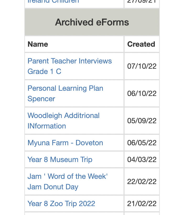The height and width of the screenshot is (215, 182).
Task: Click the Created column header
Action: tap(141, 44)
